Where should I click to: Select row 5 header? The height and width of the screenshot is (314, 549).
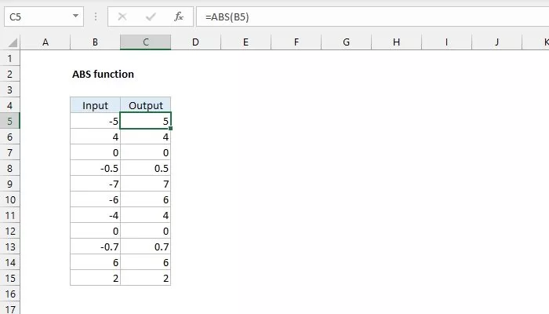(x=10, y=121)
